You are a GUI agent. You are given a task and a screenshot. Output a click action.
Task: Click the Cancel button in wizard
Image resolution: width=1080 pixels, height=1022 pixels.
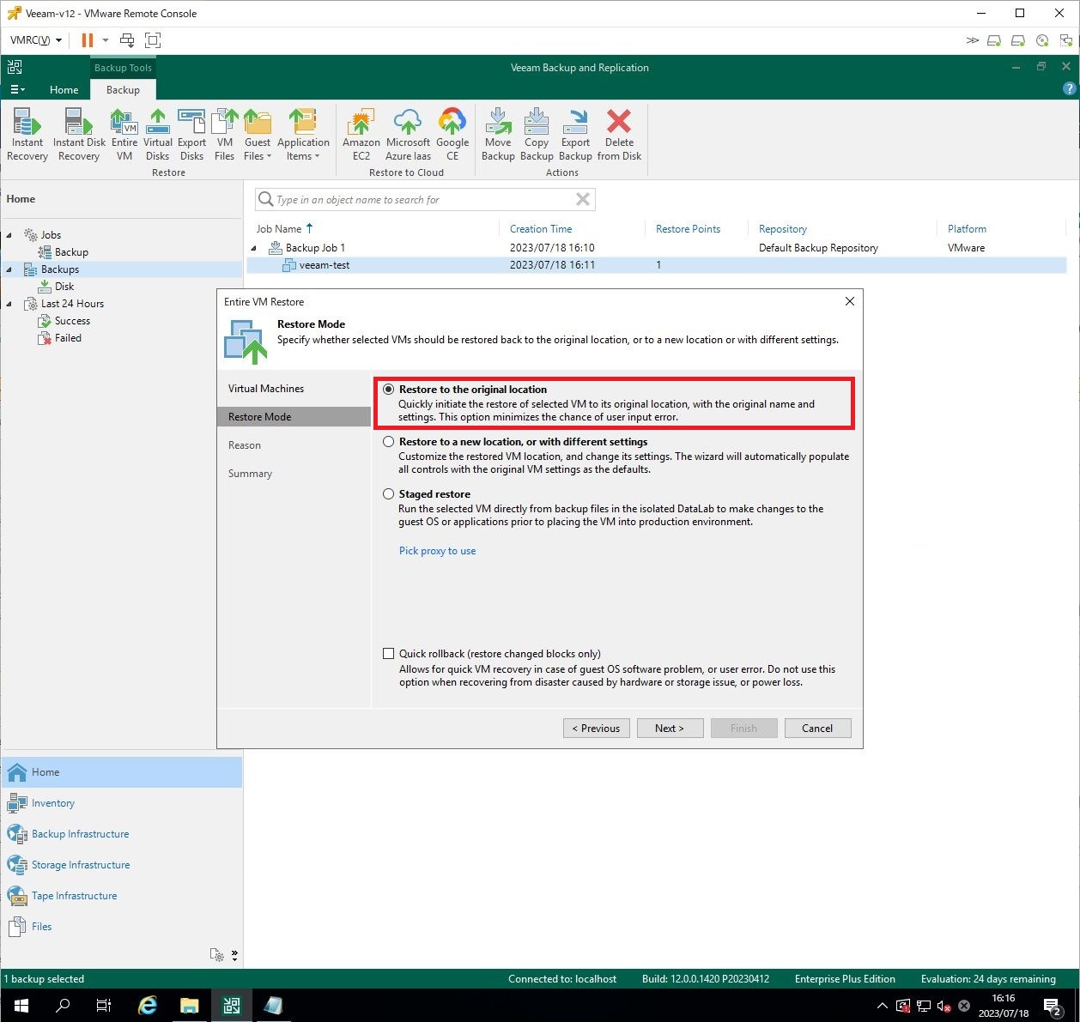pos(818,729)
